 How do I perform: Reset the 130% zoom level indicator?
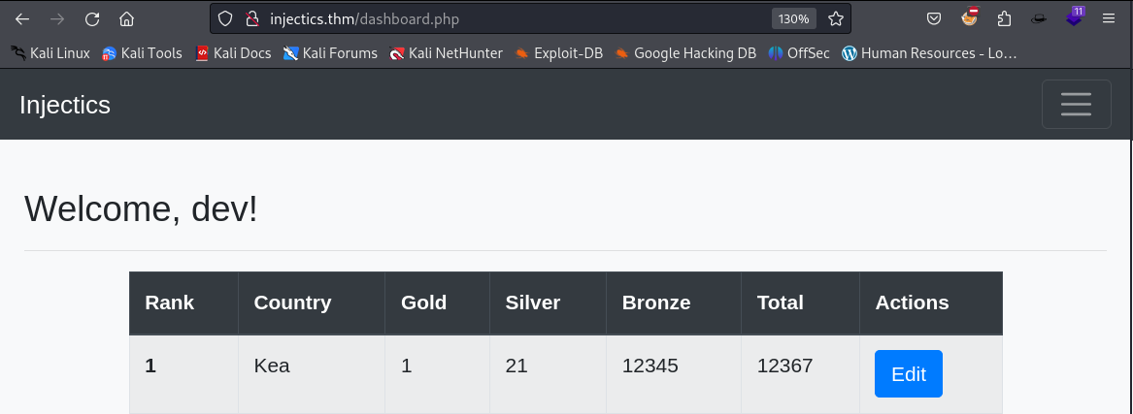(793, 18)
